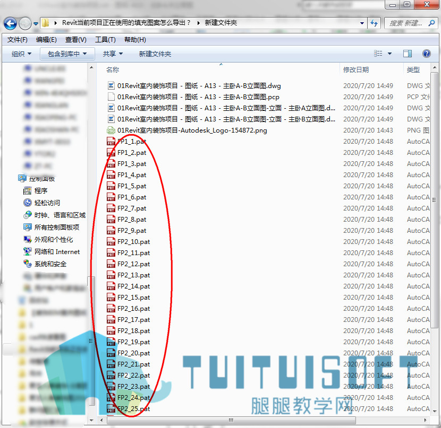Open 系统和安全 sidebar icon
The image size is (441, 428).
27,264
